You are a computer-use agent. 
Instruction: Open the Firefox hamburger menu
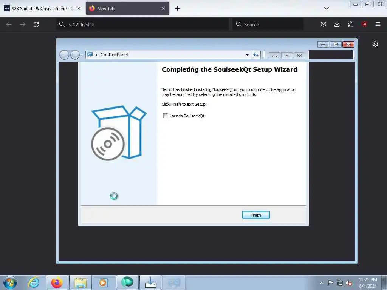378,24
